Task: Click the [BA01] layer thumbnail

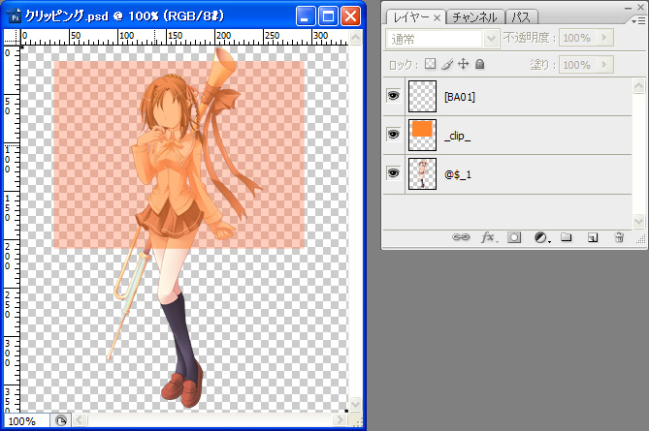Action: pyautogui.click(x=422, y=96)
